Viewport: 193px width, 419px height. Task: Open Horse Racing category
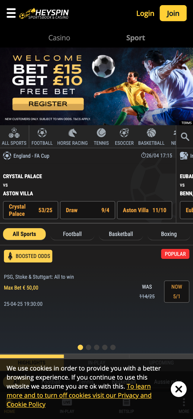[72, 137]
